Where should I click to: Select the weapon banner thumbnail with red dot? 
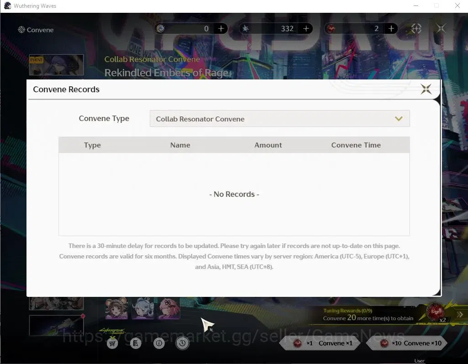point(57,326)
